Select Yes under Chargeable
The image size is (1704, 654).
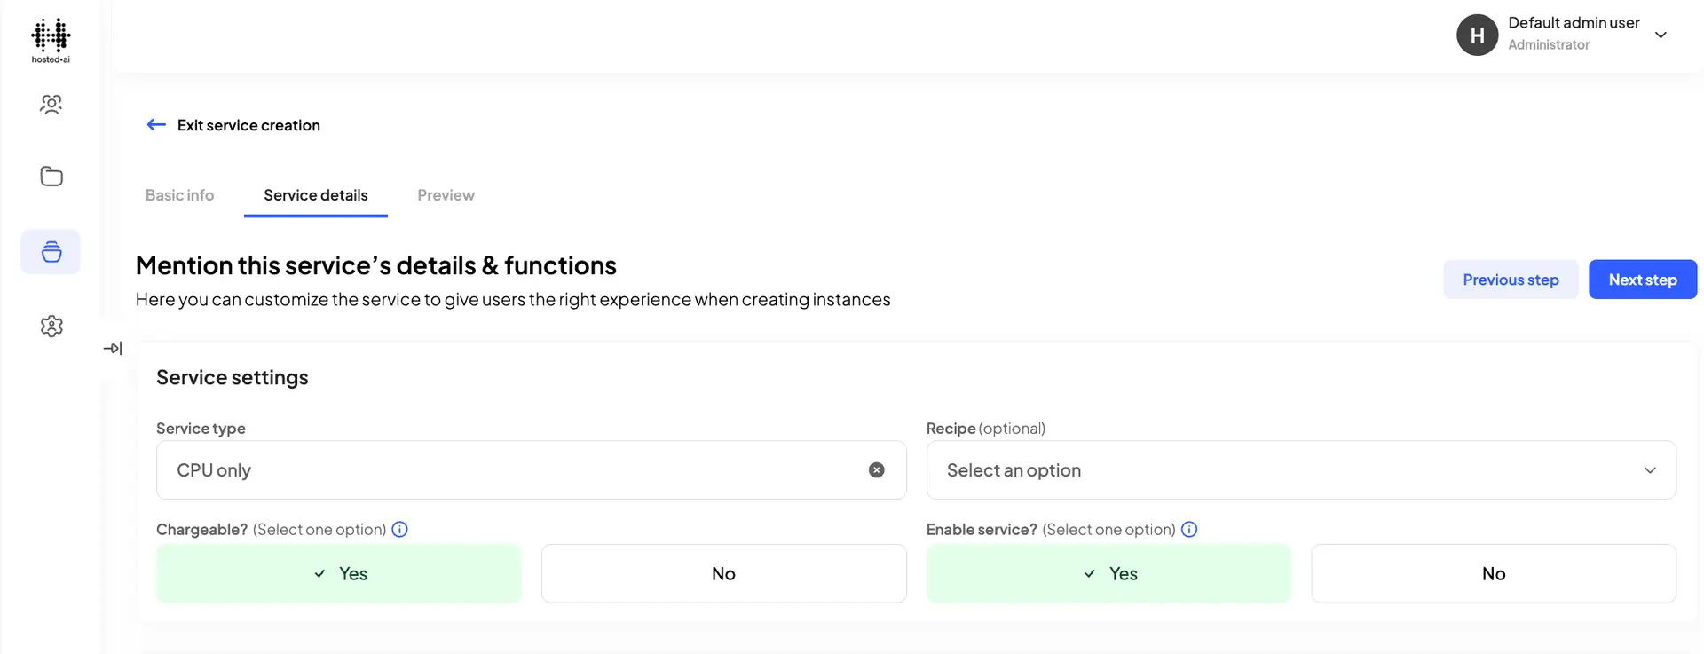338,573
